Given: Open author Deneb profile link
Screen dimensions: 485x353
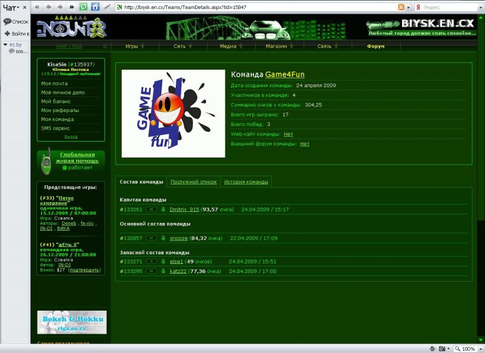Looking at the screenshot, I should pos(69,223).
